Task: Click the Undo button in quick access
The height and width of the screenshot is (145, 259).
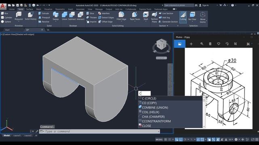Action: coord(38,5)
